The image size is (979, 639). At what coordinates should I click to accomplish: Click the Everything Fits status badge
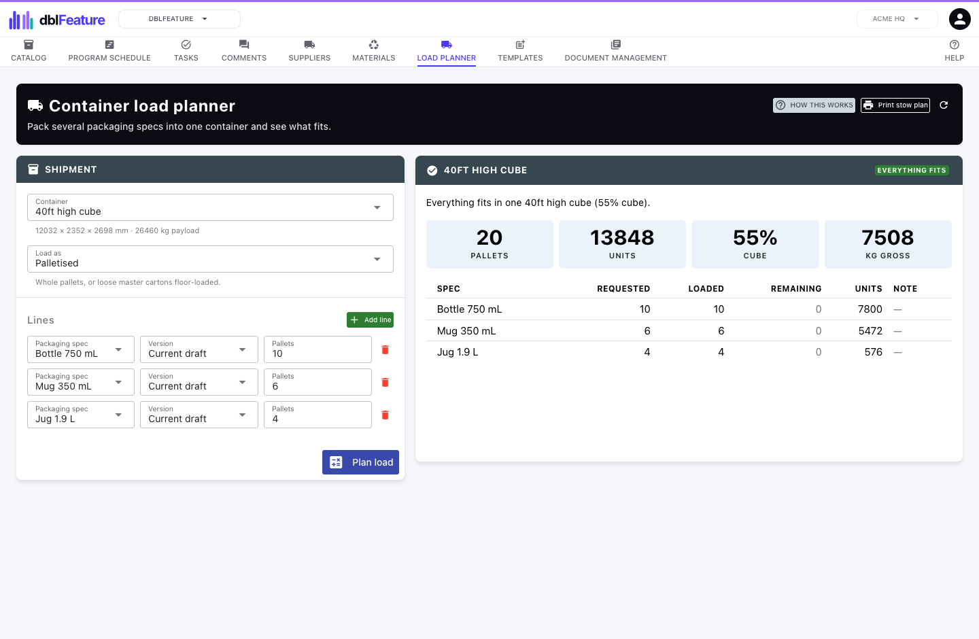pos(912,171)
